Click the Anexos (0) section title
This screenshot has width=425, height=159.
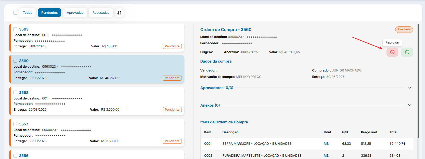click(x=210, y=105)
